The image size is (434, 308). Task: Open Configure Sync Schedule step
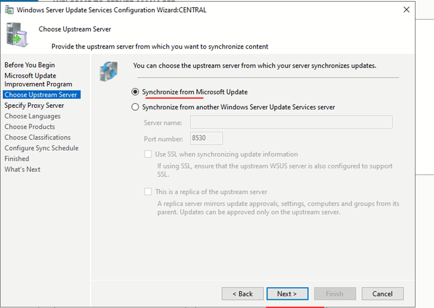(41, 148)
